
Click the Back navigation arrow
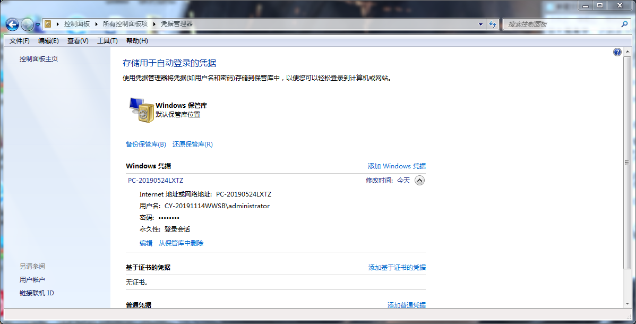(x=12, y=25)
